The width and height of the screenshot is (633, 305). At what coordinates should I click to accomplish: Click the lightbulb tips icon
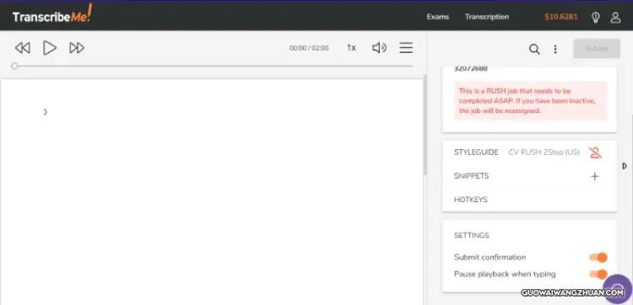pyautogui.click(x=596, y=18)
